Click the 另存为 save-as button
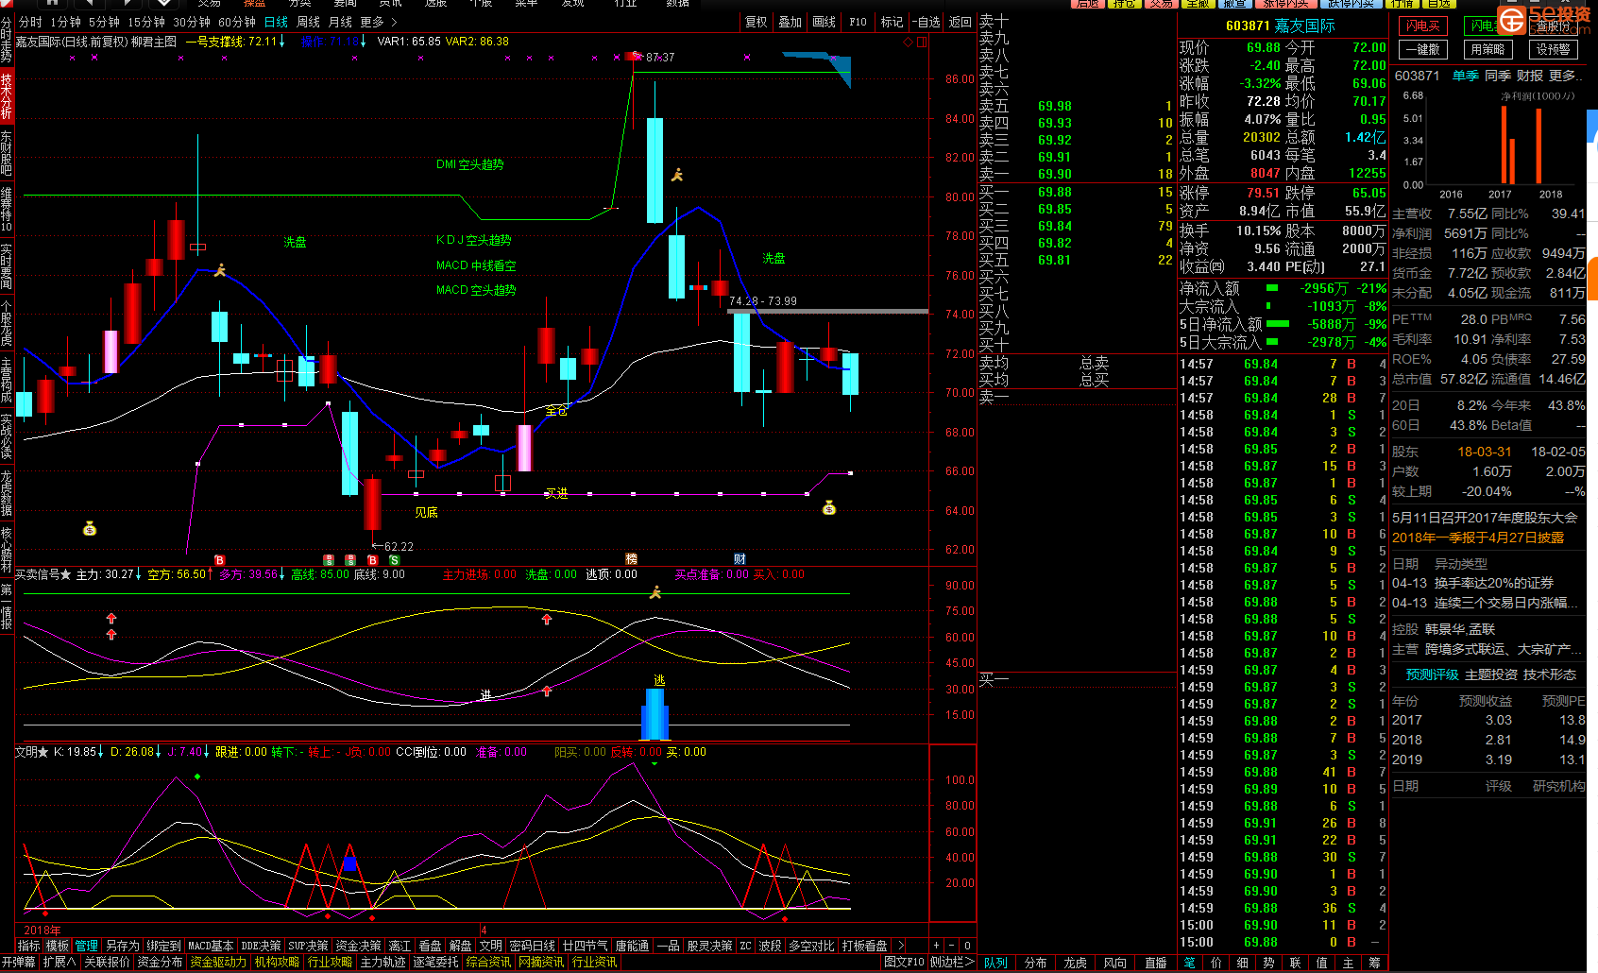This screenshot has width=1598, height=973. (122, 946)
